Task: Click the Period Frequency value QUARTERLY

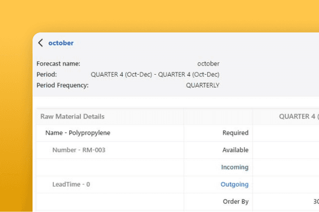Action: pyautogui.click(x=203, y=85)
